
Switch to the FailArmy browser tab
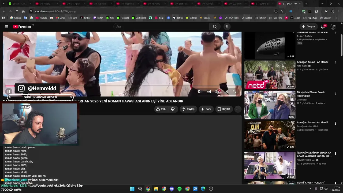pyautogui.click(x=154, y=4)
